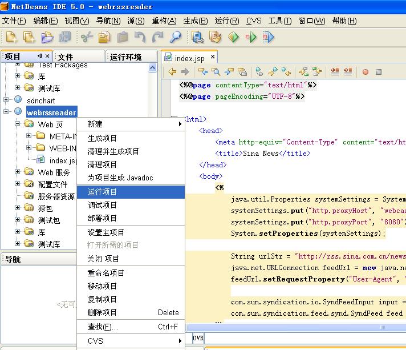Expand the sdnchart project node
The image size is (406, 350).
coord(6,99)
